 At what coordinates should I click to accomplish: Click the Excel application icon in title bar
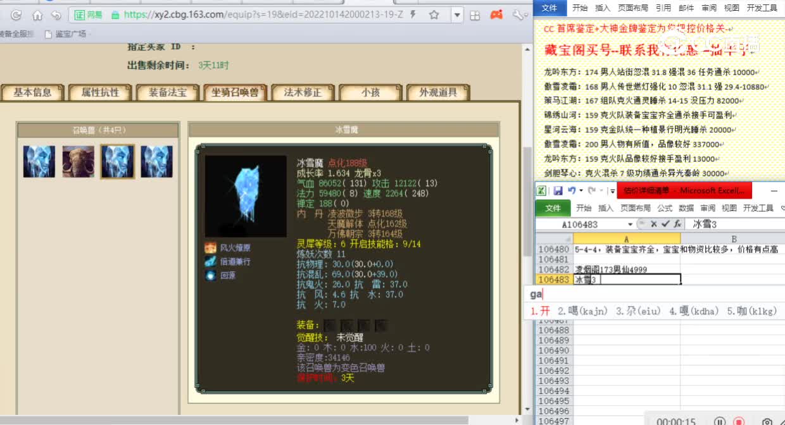(x=541, y=190)
